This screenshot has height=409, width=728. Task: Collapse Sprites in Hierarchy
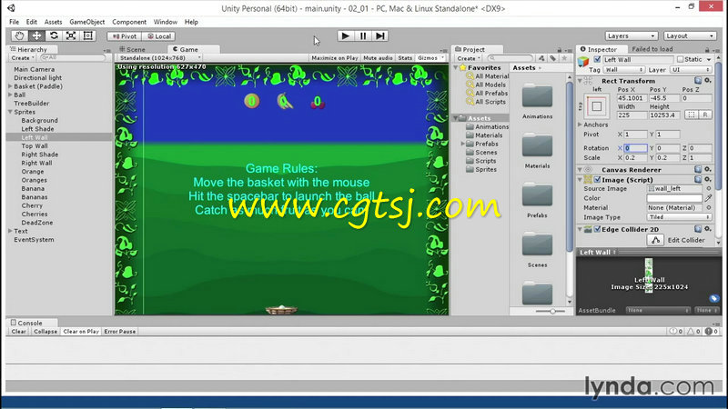[10, 112]
